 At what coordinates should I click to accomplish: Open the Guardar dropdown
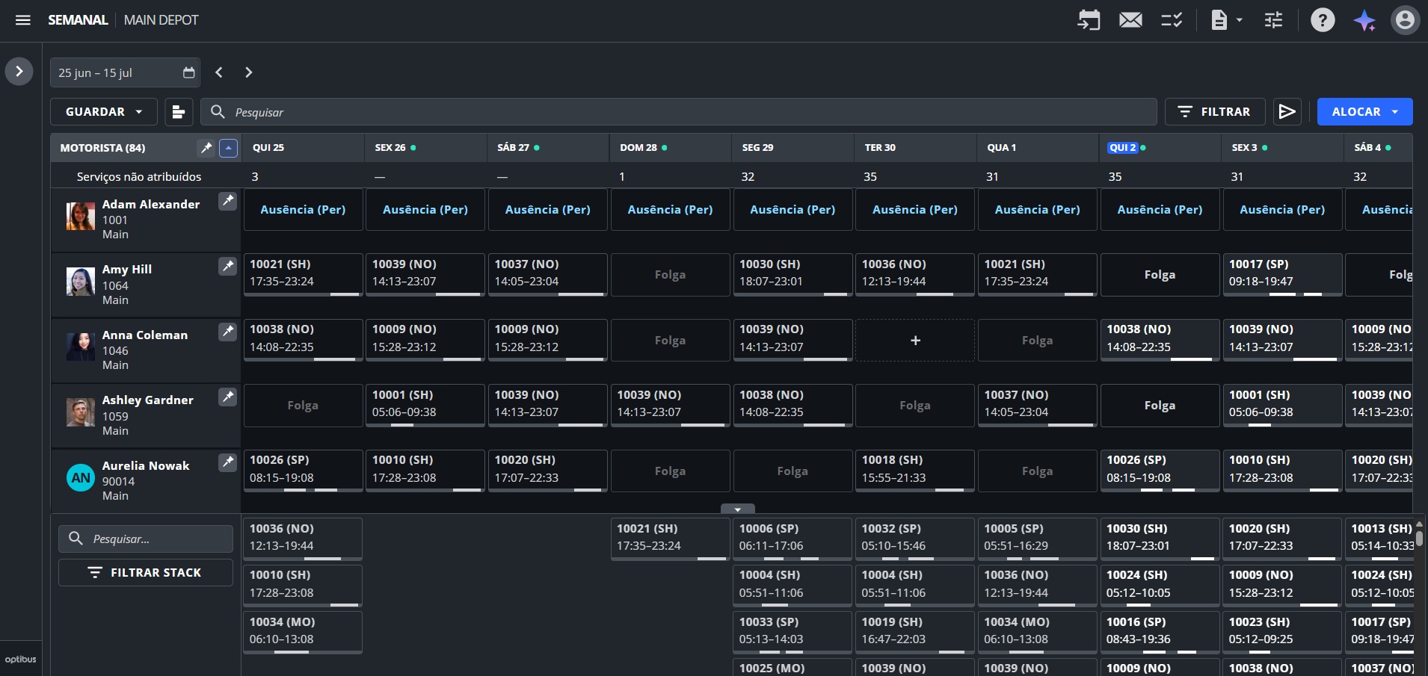pyautogui.click(x=104, y=111)
